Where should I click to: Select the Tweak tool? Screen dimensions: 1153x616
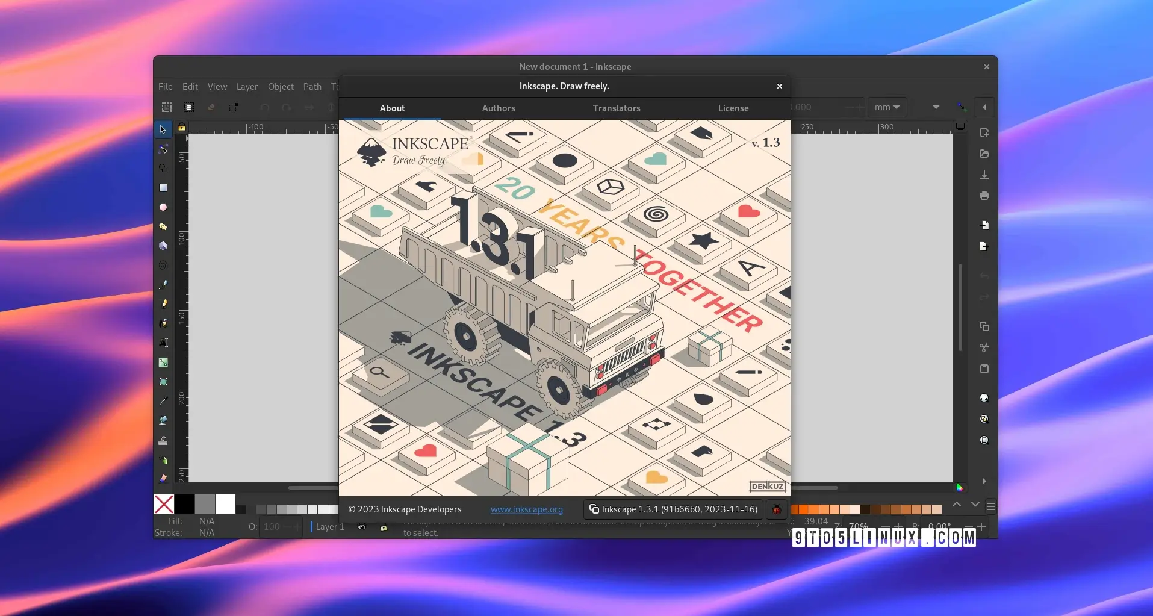click(x=163, y=440)
